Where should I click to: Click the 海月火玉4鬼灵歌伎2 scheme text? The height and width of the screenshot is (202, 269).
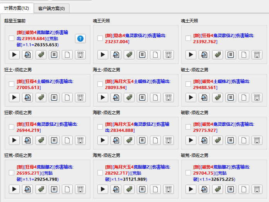(134, 124)
